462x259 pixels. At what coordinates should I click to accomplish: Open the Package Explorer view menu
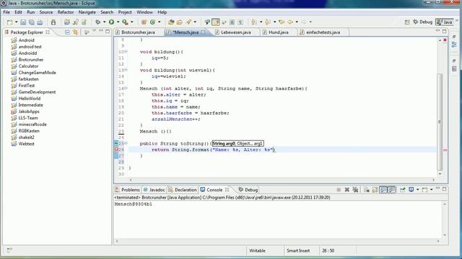[x=94, y=31]
